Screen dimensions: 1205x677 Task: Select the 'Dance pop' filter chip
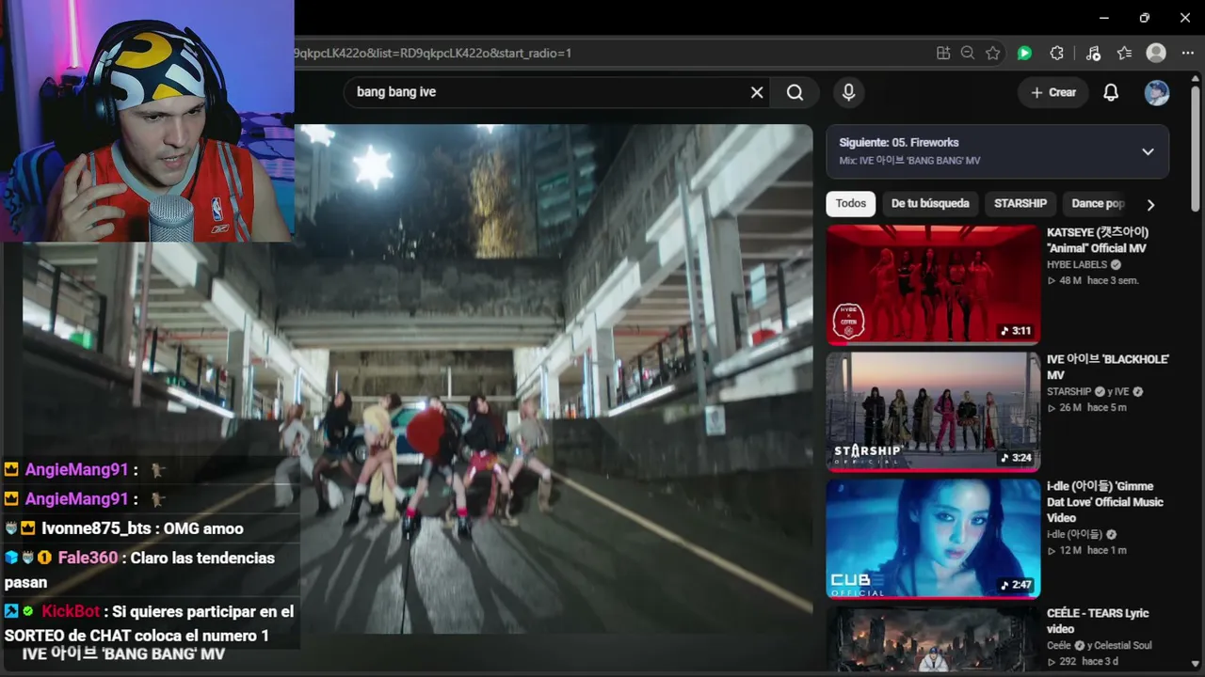[x=1098, y=203]
